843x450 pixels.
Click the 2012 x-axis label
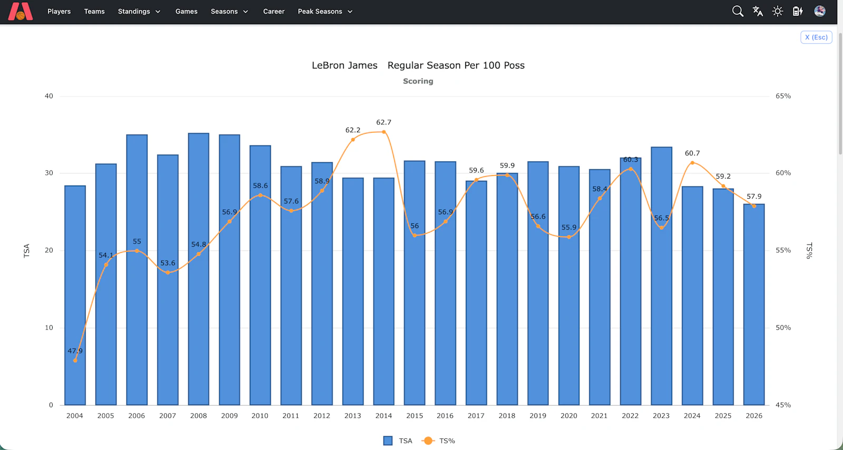pos(322,416)
